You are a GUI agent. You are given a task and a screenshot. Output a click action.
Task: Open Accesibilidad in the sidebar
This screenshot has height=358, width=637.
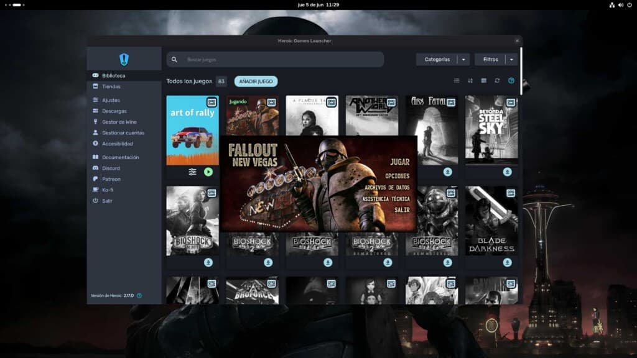click(124, 144)
